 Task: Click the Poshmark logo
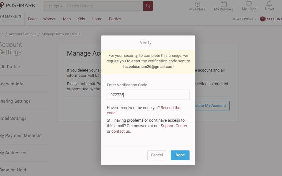[x=18, y=6]
